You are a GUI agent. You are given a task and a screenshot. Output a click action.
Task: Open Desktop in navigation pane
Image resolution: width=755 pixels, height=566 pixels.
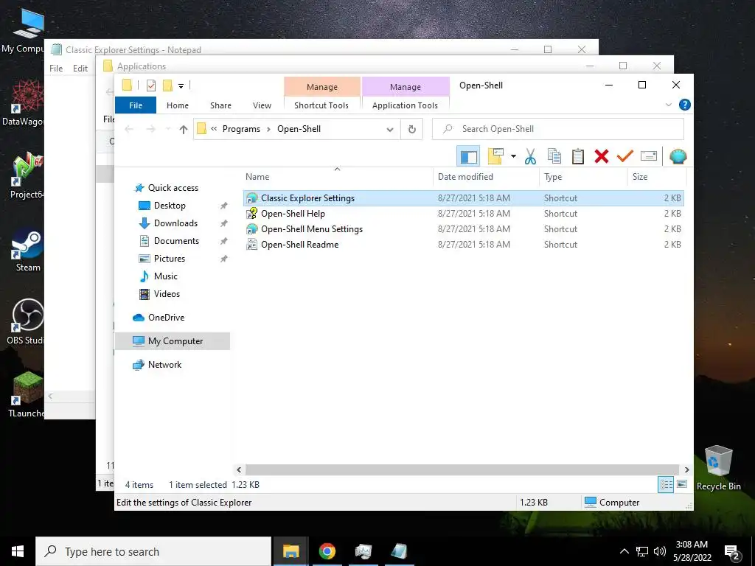click(170, 206)
